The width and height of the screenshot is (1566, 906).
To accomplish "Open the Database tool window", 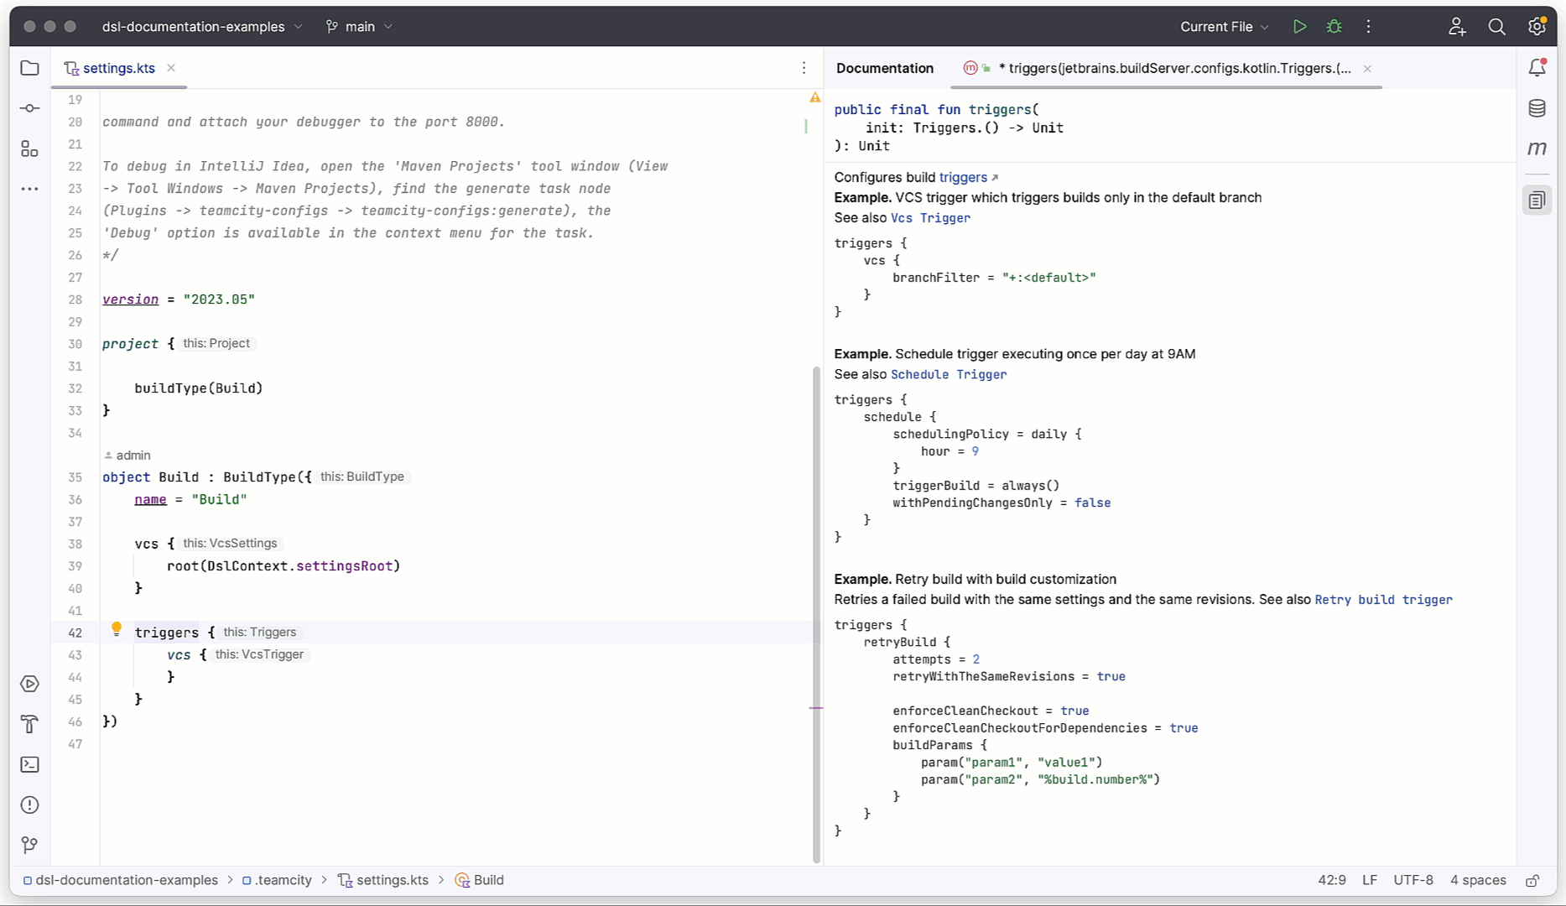I will tap(1537, 108).
